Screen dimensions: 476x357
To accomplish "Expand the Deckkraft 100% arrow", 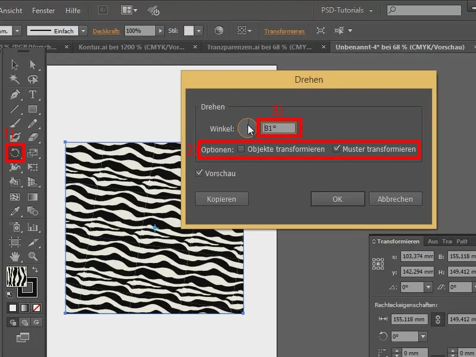I will click(x=160, y=31).
